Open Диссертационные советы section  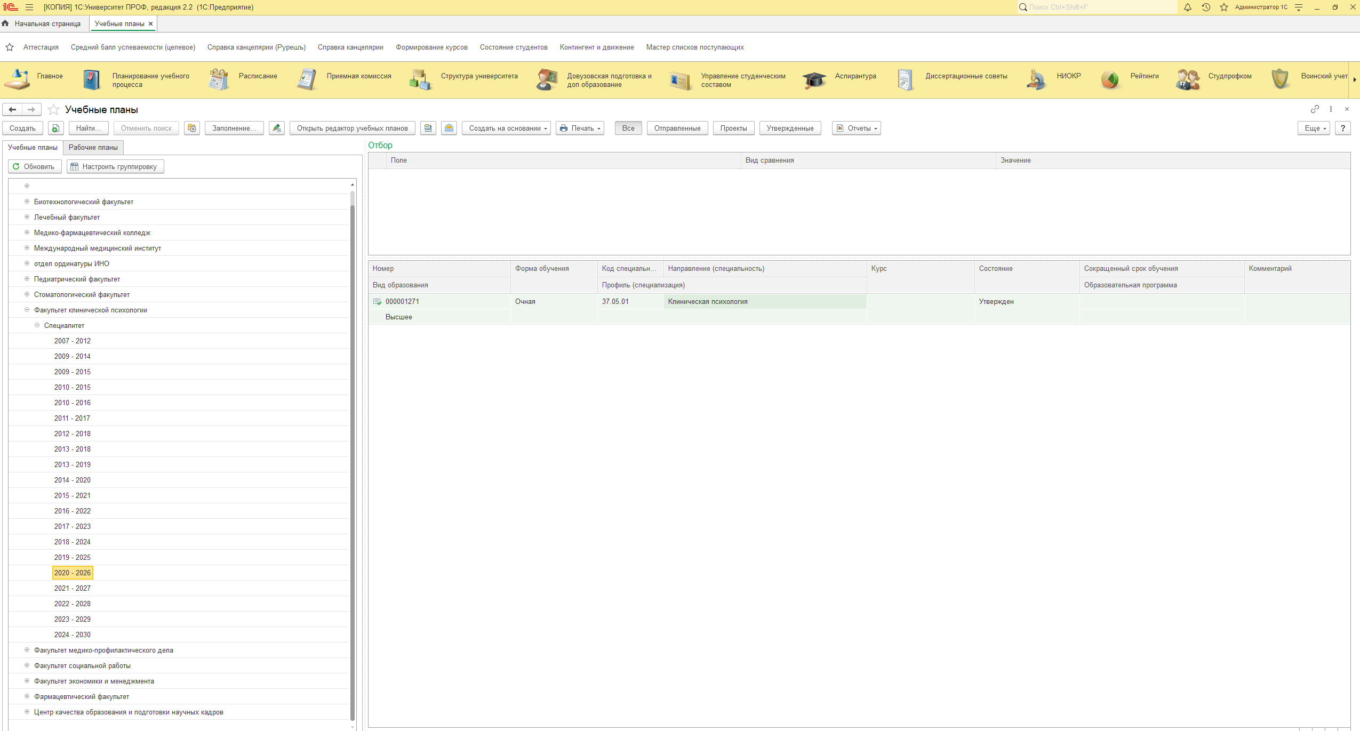tap(953, 79)
